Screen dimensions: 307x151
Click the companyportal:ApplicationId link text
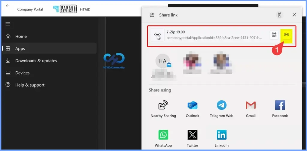tap(214, 38)
